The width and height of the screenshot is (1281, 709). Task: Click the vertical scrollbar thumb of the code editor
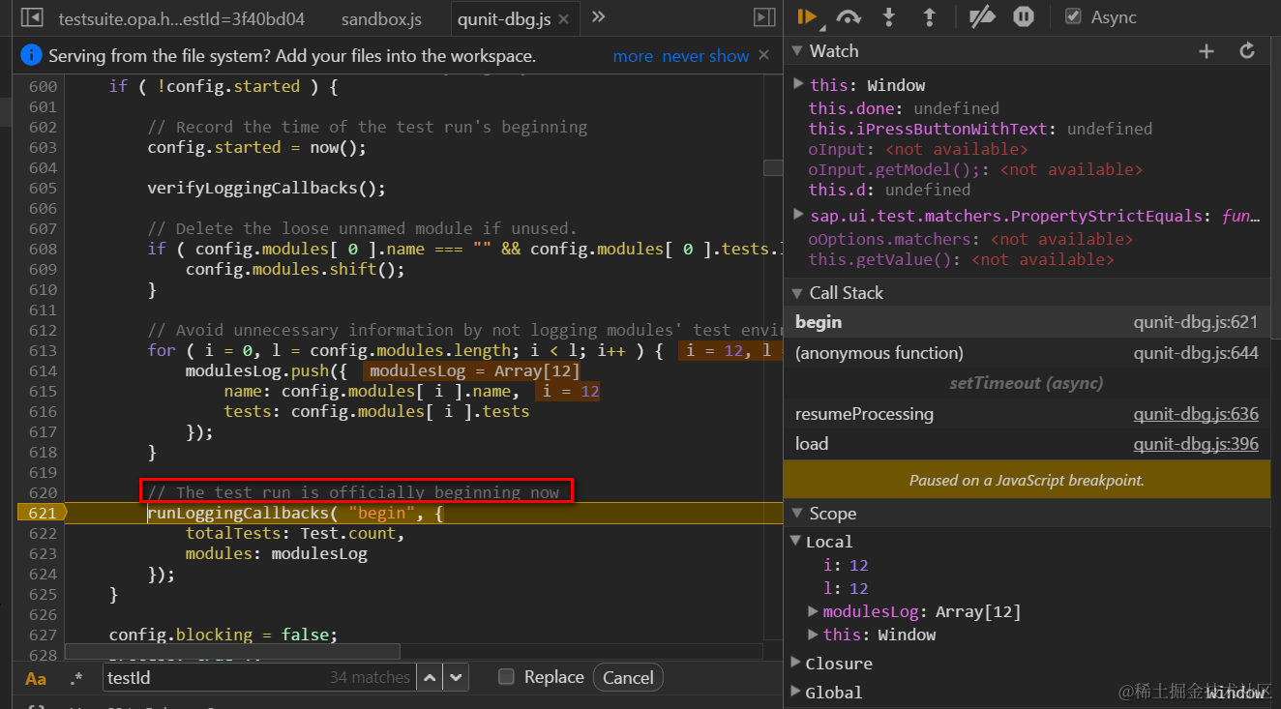coord(773,167)
